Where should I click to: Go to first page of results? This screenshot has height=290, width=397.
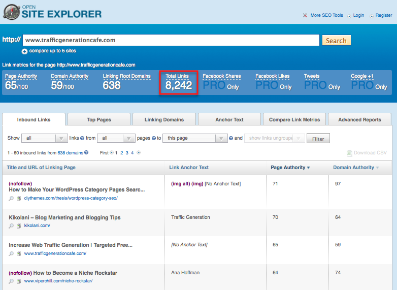click(112, 152)
